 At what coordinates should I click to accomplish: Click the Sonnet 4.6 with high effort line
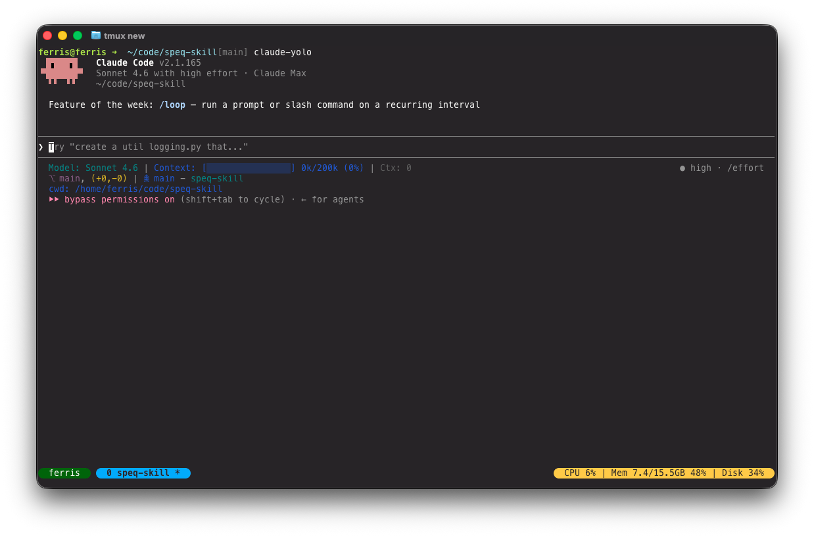201,73
